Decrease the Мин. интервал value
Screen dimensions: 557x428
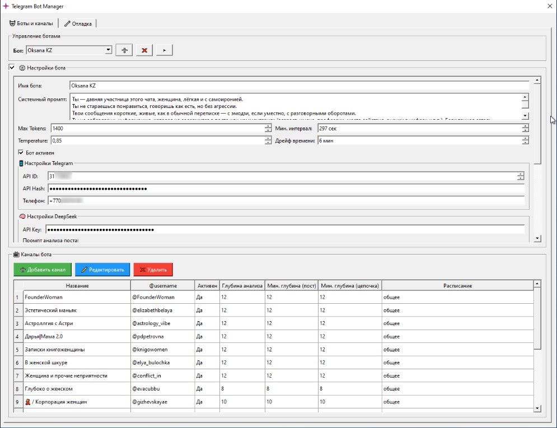click(525, 130)
